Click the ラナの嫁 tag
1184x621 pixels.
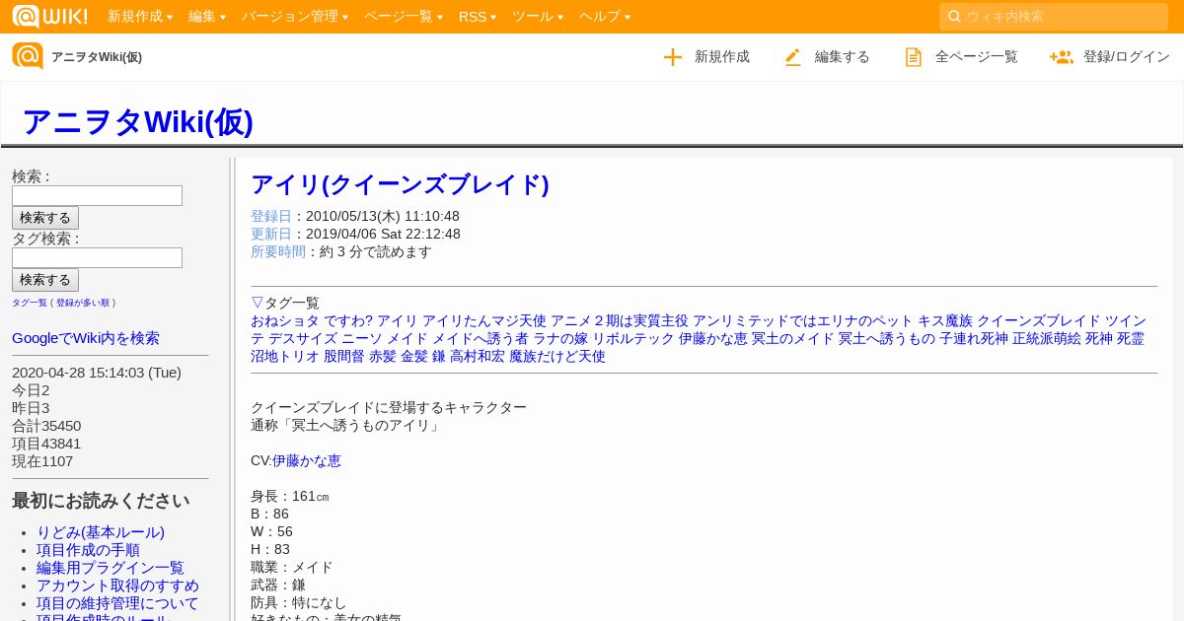click(x=560, y=338)
